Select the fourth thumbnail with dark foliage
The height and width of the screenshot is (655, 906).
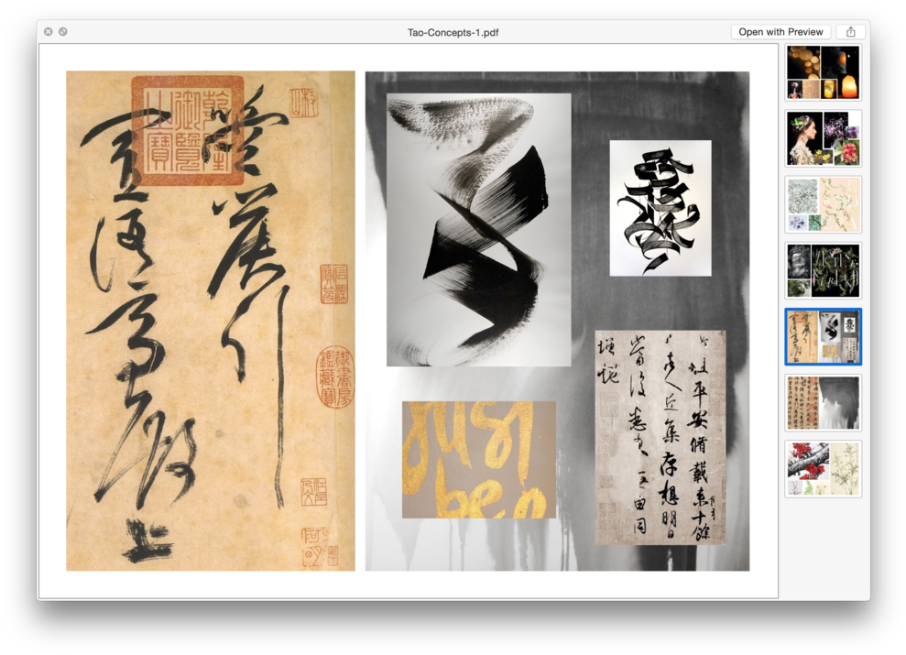(x=823, y=270)
